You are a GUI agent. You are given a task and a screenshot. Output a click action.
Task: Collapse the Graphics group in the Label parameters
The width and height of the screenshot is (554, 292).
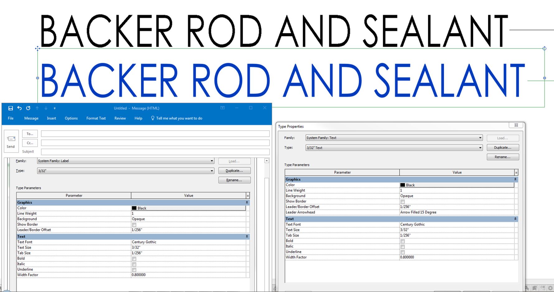[x=247, y=203]
